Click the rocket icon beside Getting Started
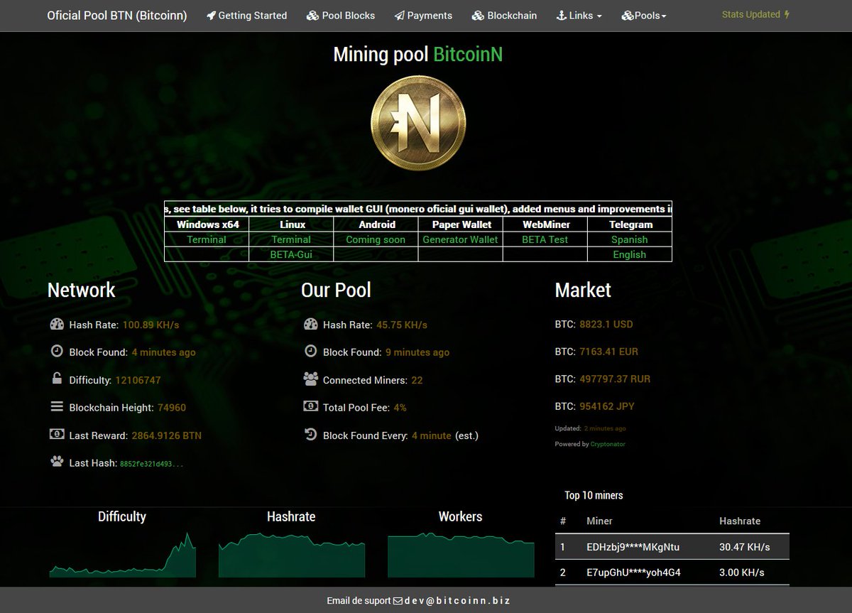The image size is (852, 613). (211, 16)
